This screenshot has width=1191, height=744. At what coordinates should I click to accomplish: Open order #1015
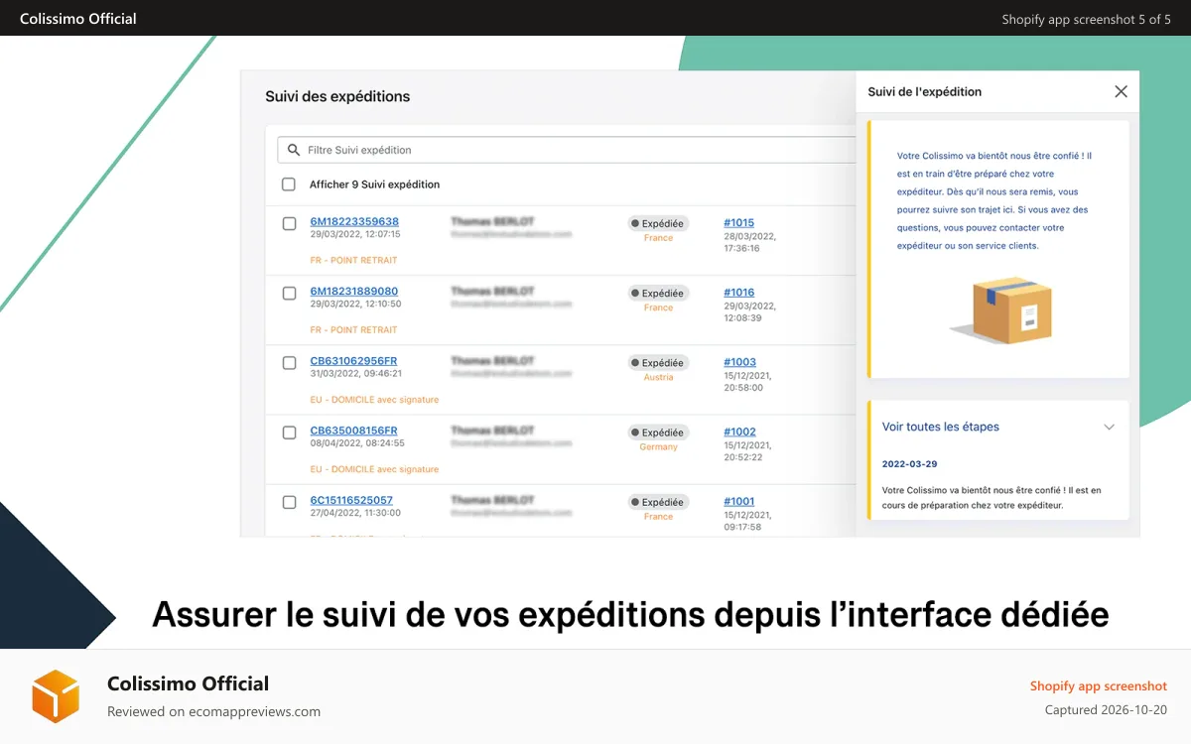(738, 223)
